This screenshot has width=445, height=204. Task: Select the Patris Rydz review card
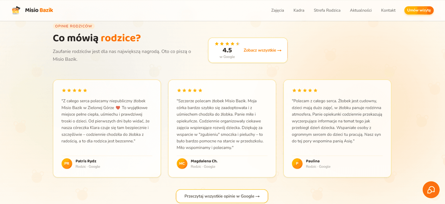click(x=107, y=128)
